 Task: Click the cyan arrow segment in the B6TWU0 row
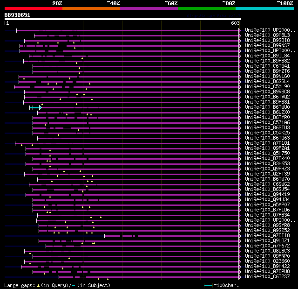pos(35,108)
